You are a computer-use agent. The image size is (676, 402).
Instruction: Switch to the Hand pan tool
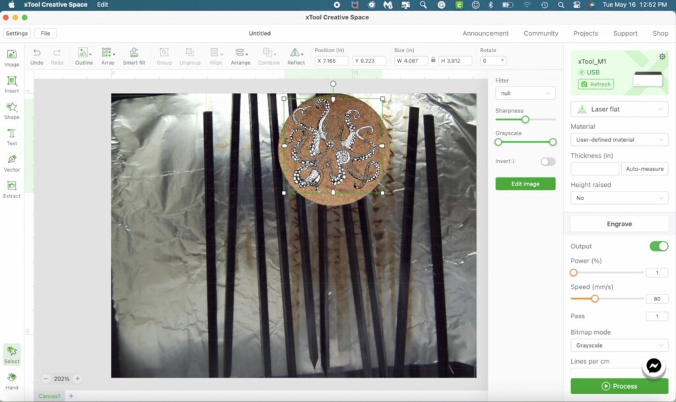coord(12,381)
